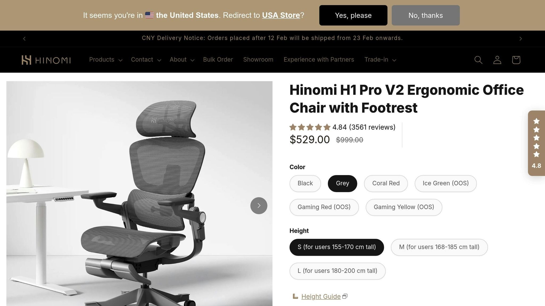
Task: Click the account profile icon
Action: [x=497, y=60]
